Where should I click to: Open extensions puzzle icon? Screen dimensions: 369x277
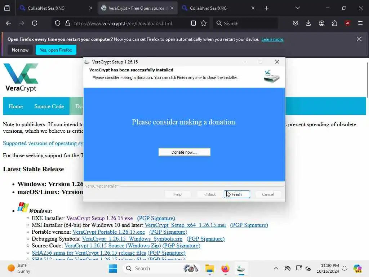(334, 23)
